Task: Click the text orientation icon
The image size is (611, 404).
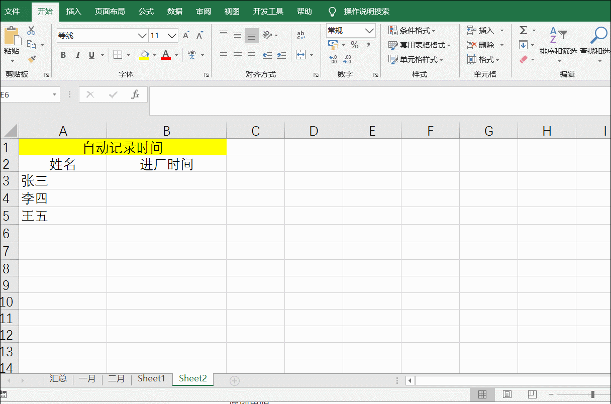Action: pos(267,35)
